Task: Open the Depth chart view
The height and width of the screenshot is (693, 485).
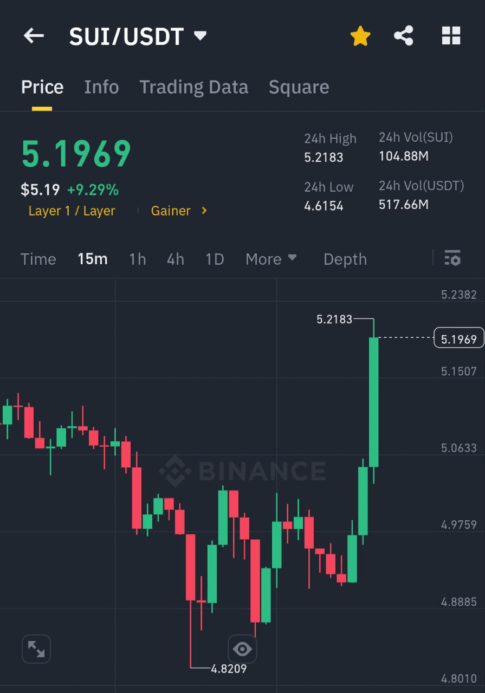Action: [345, 259]
